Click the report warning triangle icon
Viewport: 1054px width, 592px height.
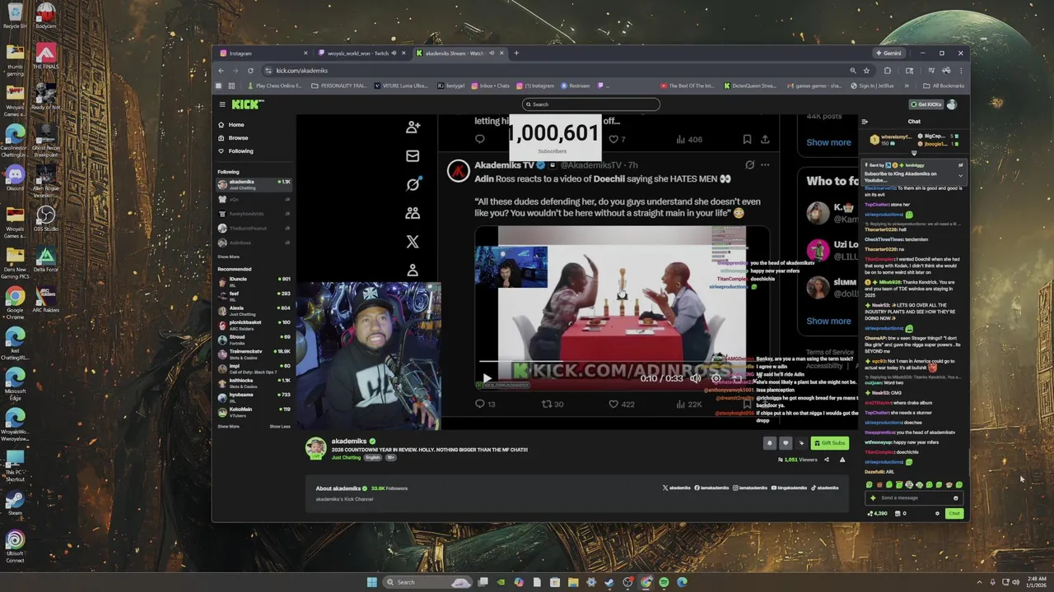(842, 460)
